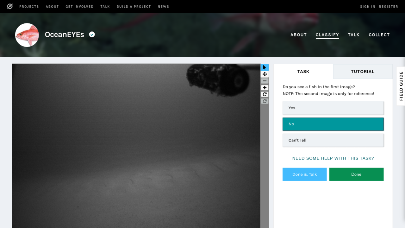405x228 pixels.
Task: Zoom in on the subject image
Action: (265, 88)
